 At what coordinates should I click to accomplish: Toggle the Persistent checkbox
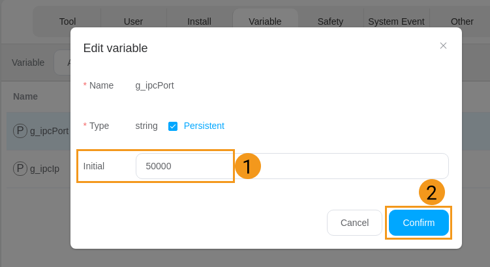pyautogui.click(x=173, y=126)
